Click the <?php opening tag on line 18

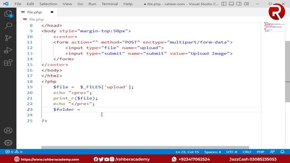(49, 81)
